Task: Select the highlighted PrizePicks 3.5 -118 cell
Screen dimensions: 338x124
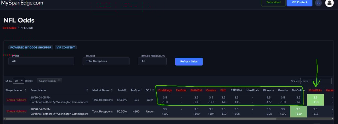Action: pyautogui.click(x=315, y=100)
